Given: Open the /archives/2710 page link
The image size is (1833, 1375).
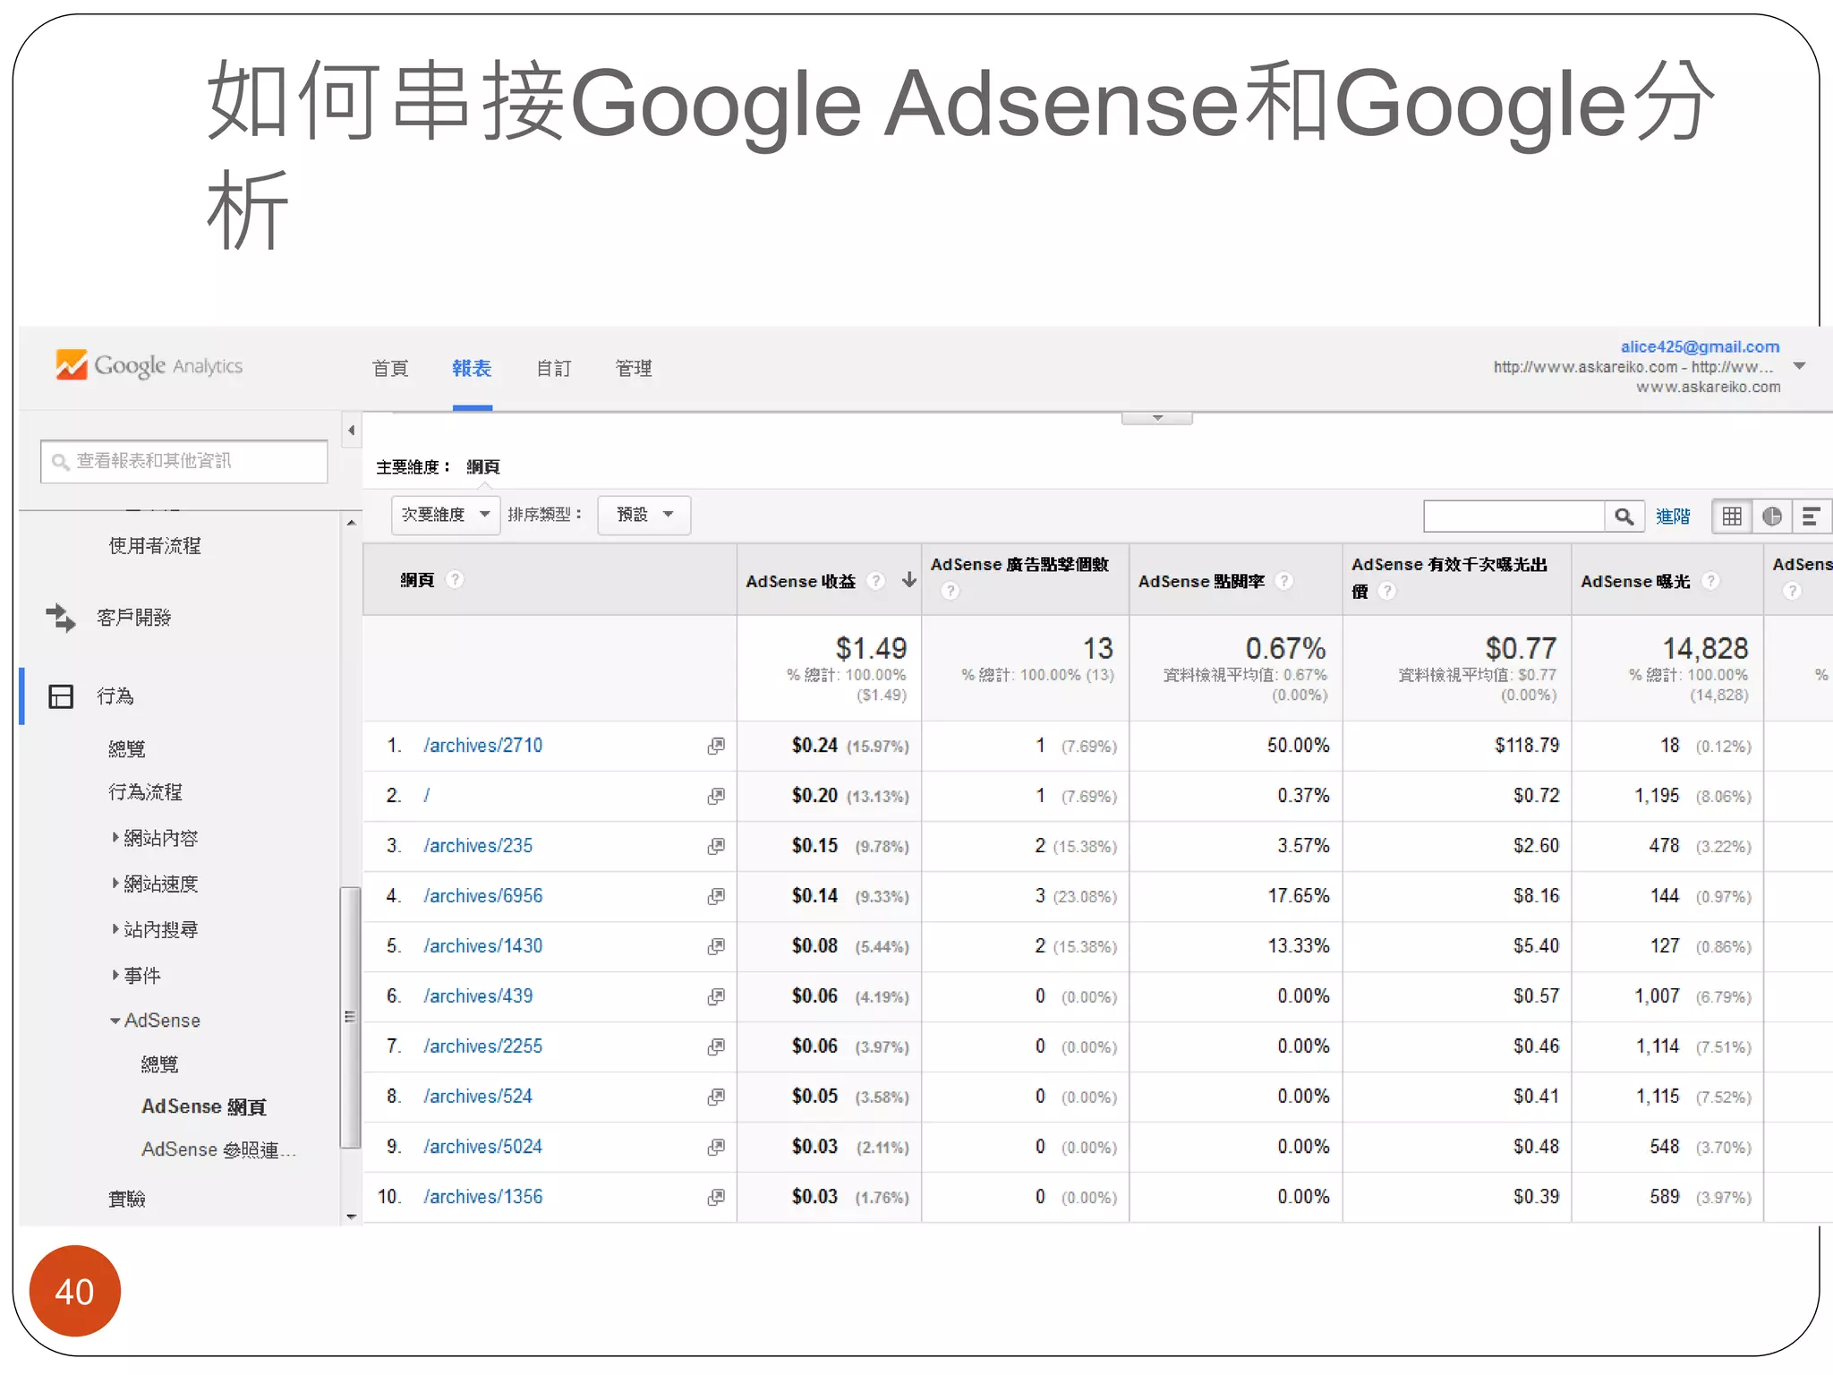Looking at the screenshot, I should coord(483,746).
